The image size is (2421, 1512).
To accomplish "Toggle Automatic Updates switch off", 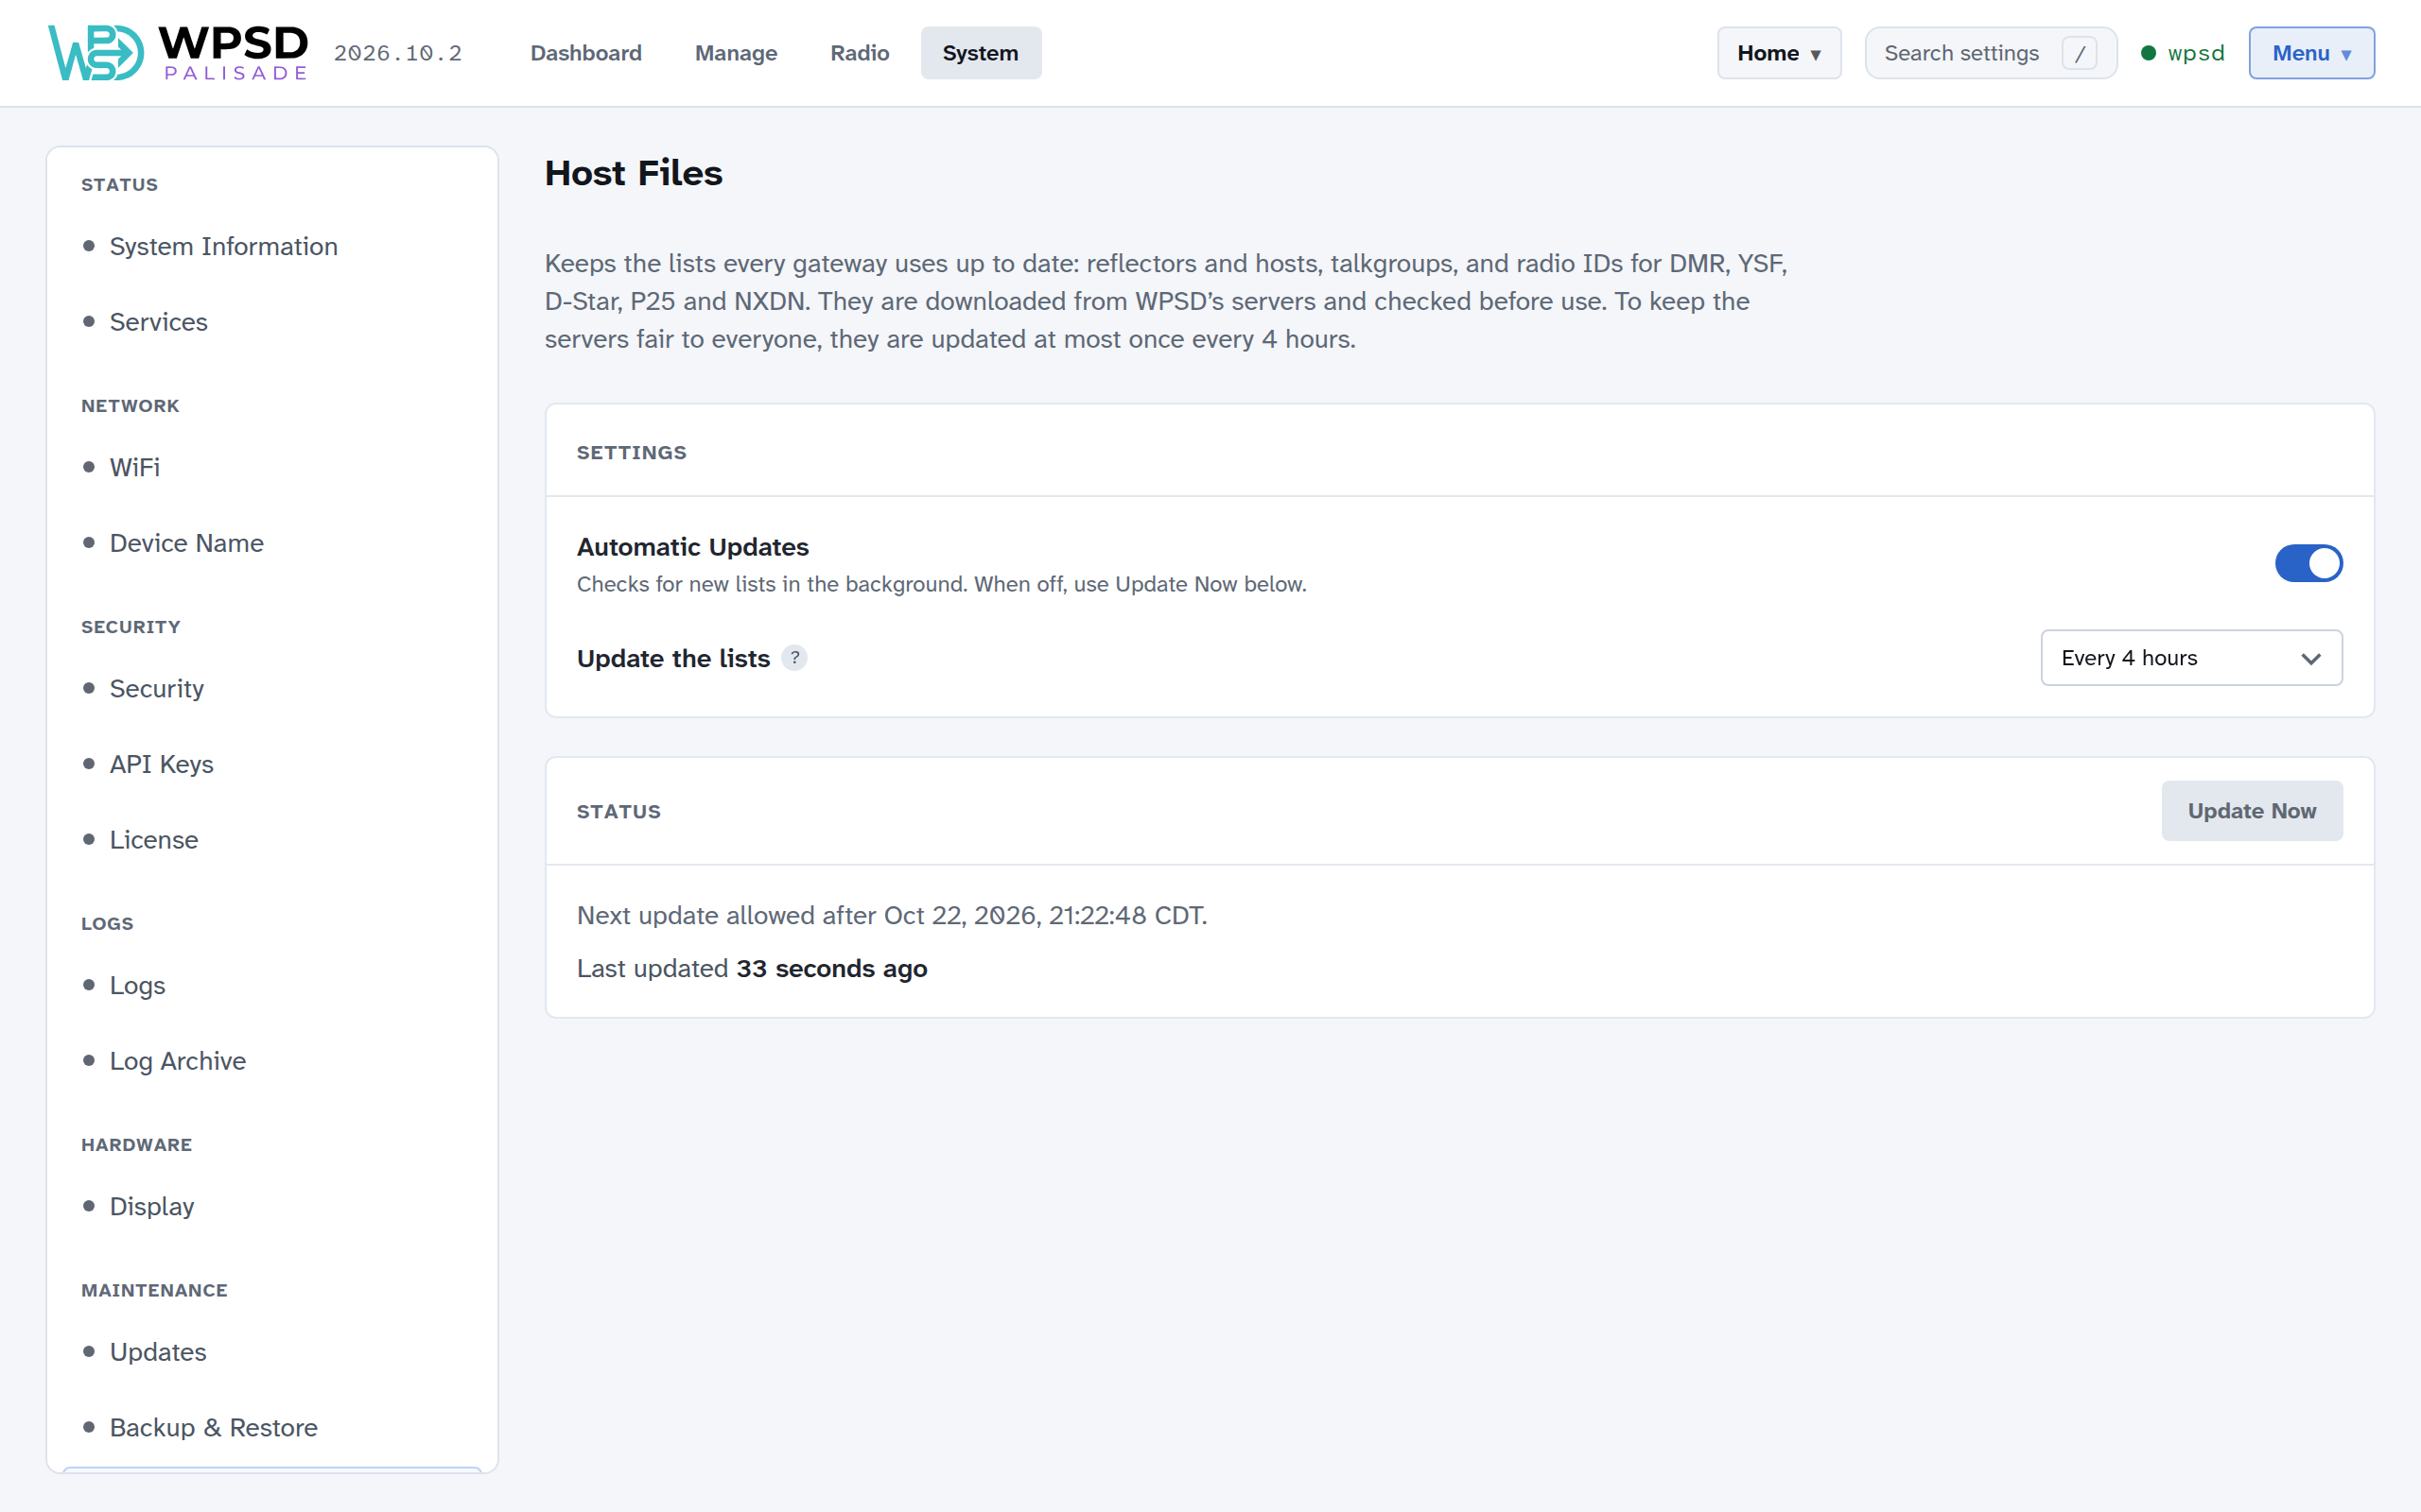I will [x=2308, y=563].
